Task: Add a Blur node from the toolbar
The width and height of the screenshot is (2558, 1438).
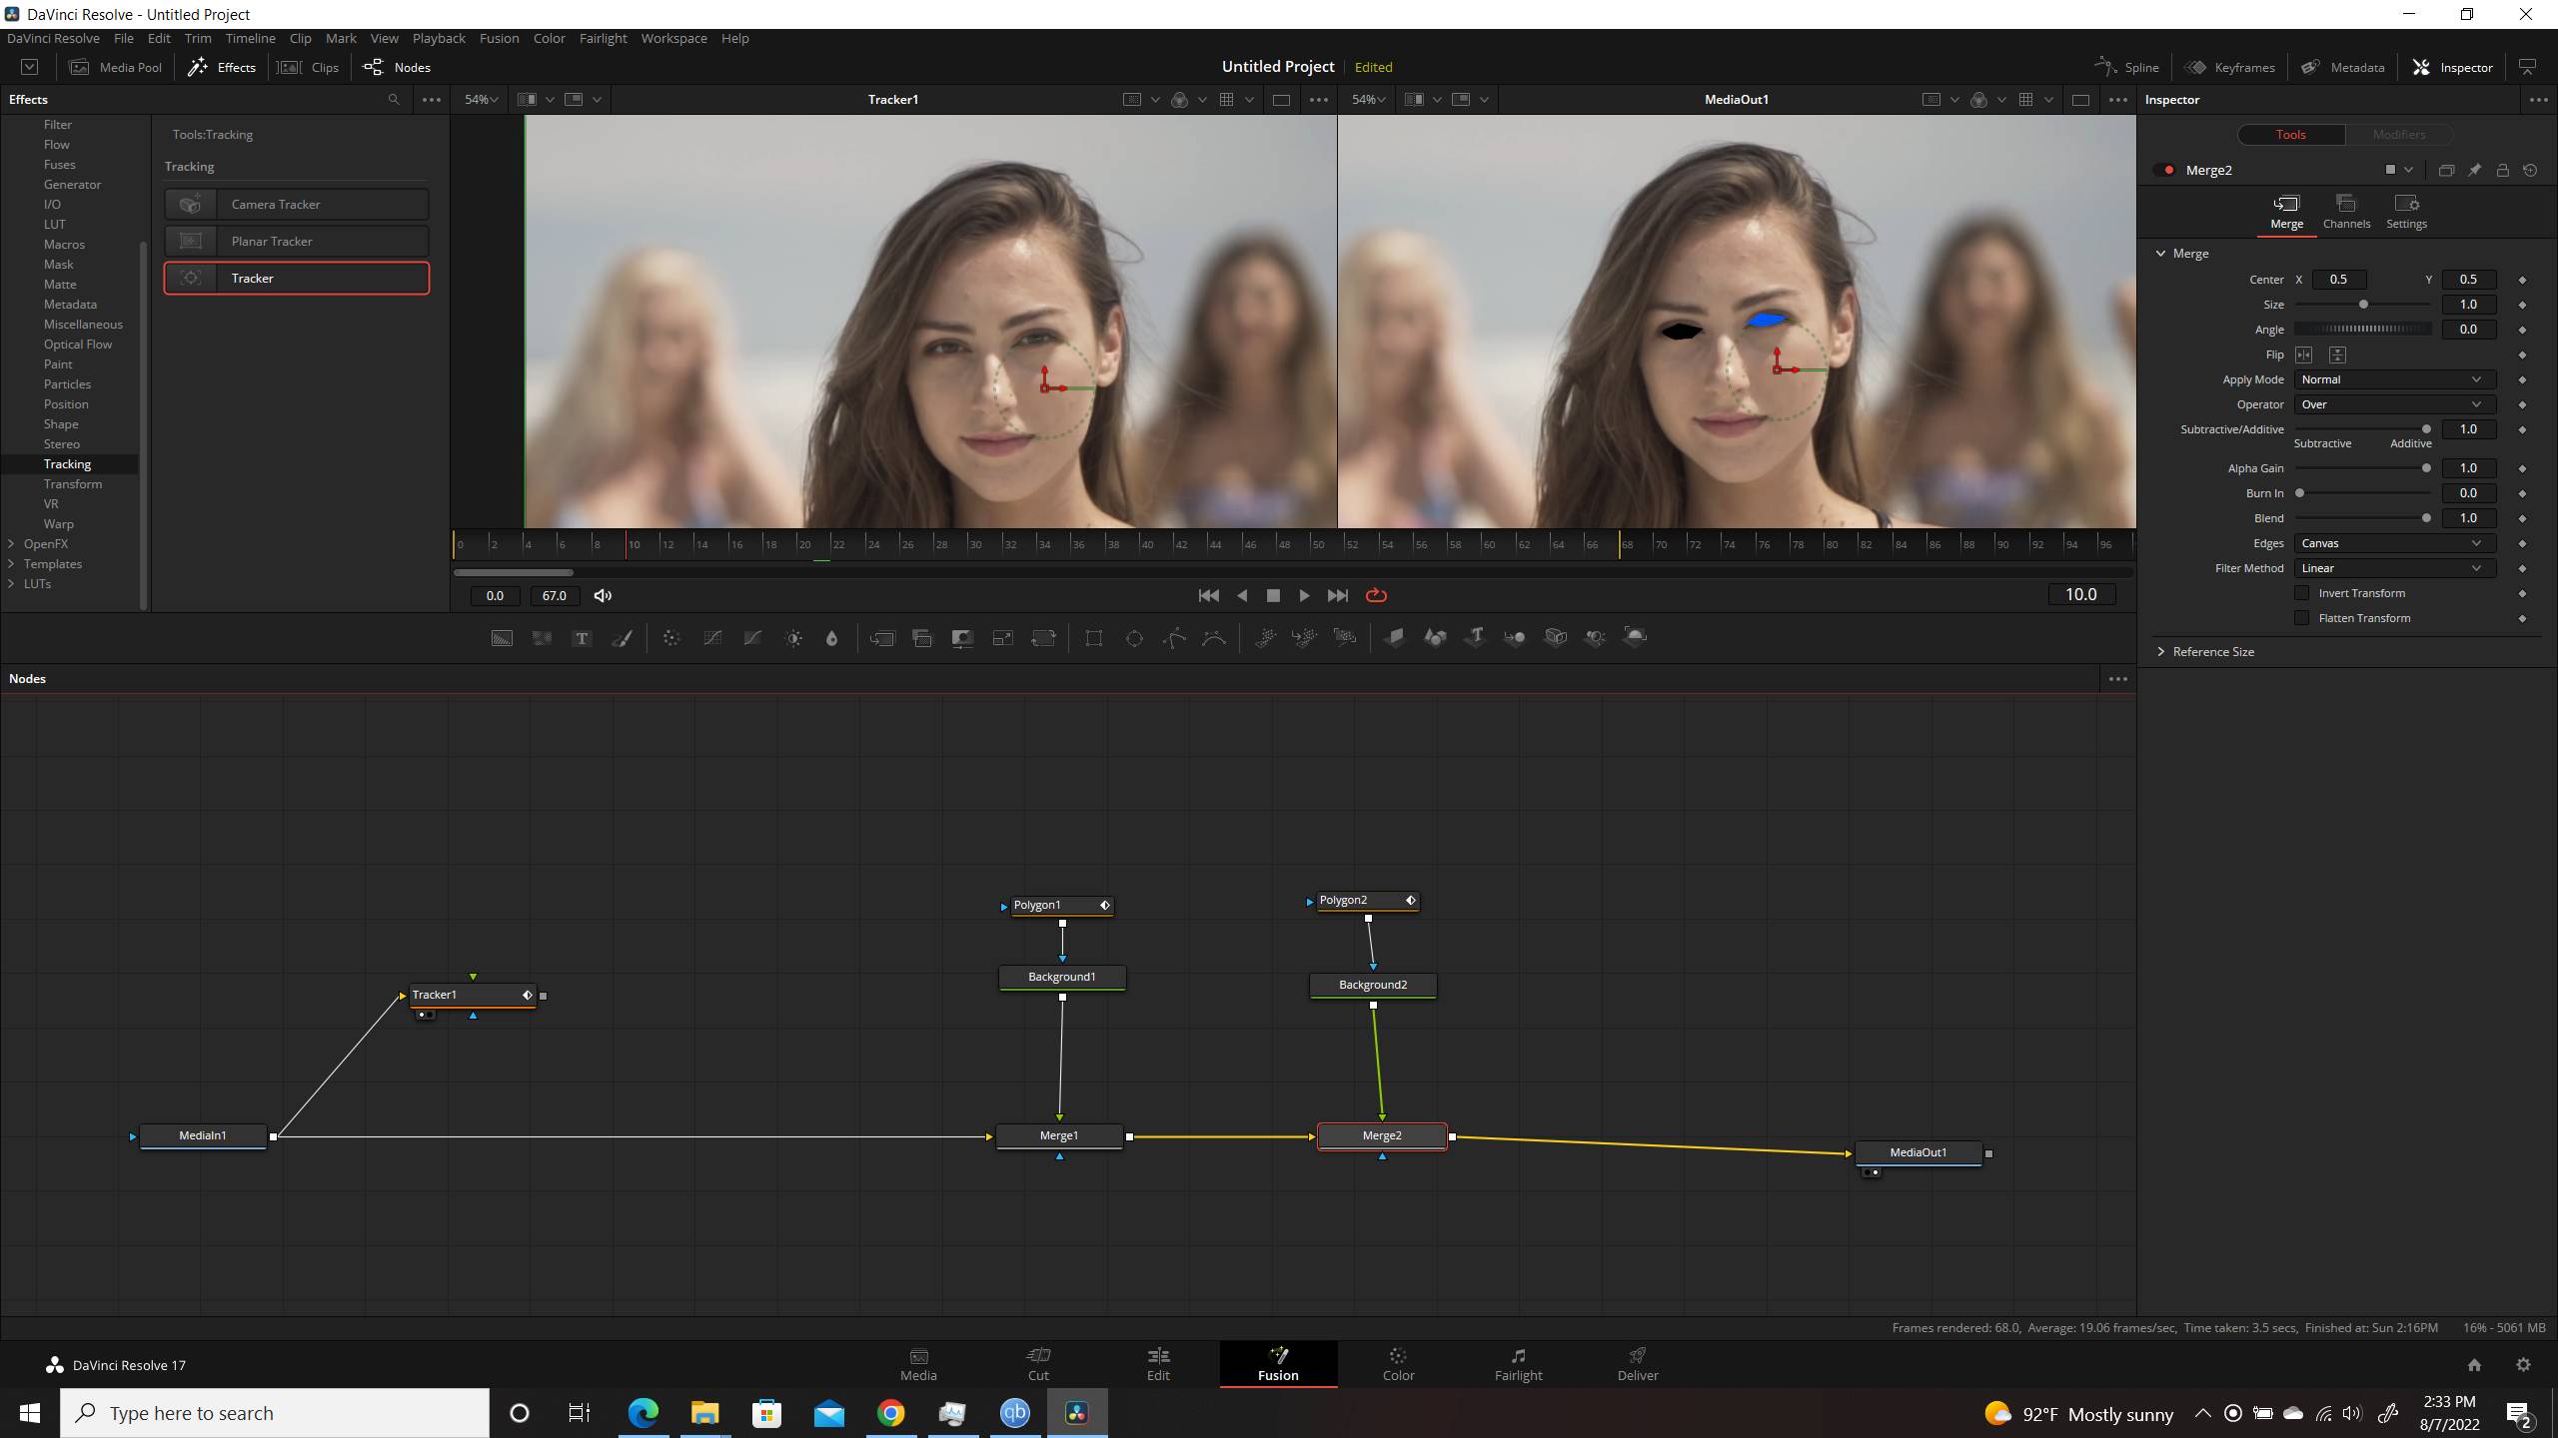Action: (x=831, y=638)
